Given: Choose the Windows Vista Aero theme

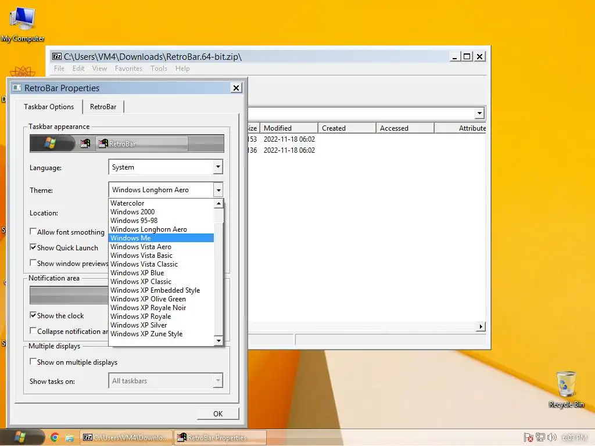Looking at the screenshot, I should click(x=162, y=246).
